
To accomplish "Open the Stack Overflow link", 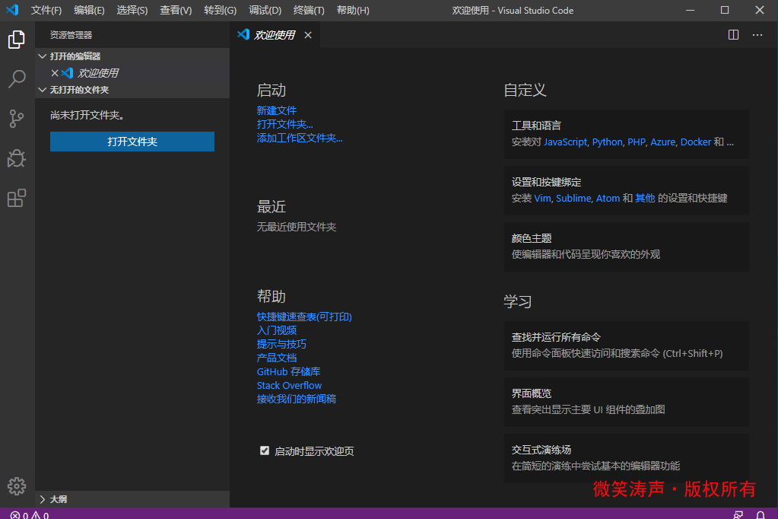I will (289, 385).
